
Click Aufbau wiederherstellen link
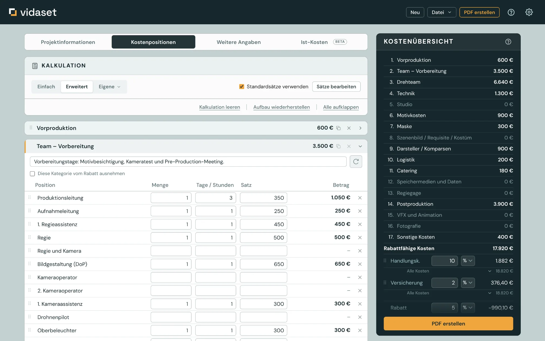coord(281,107)
